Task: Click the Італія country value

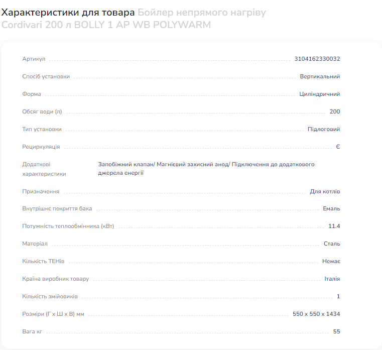Action: (332, 279)
